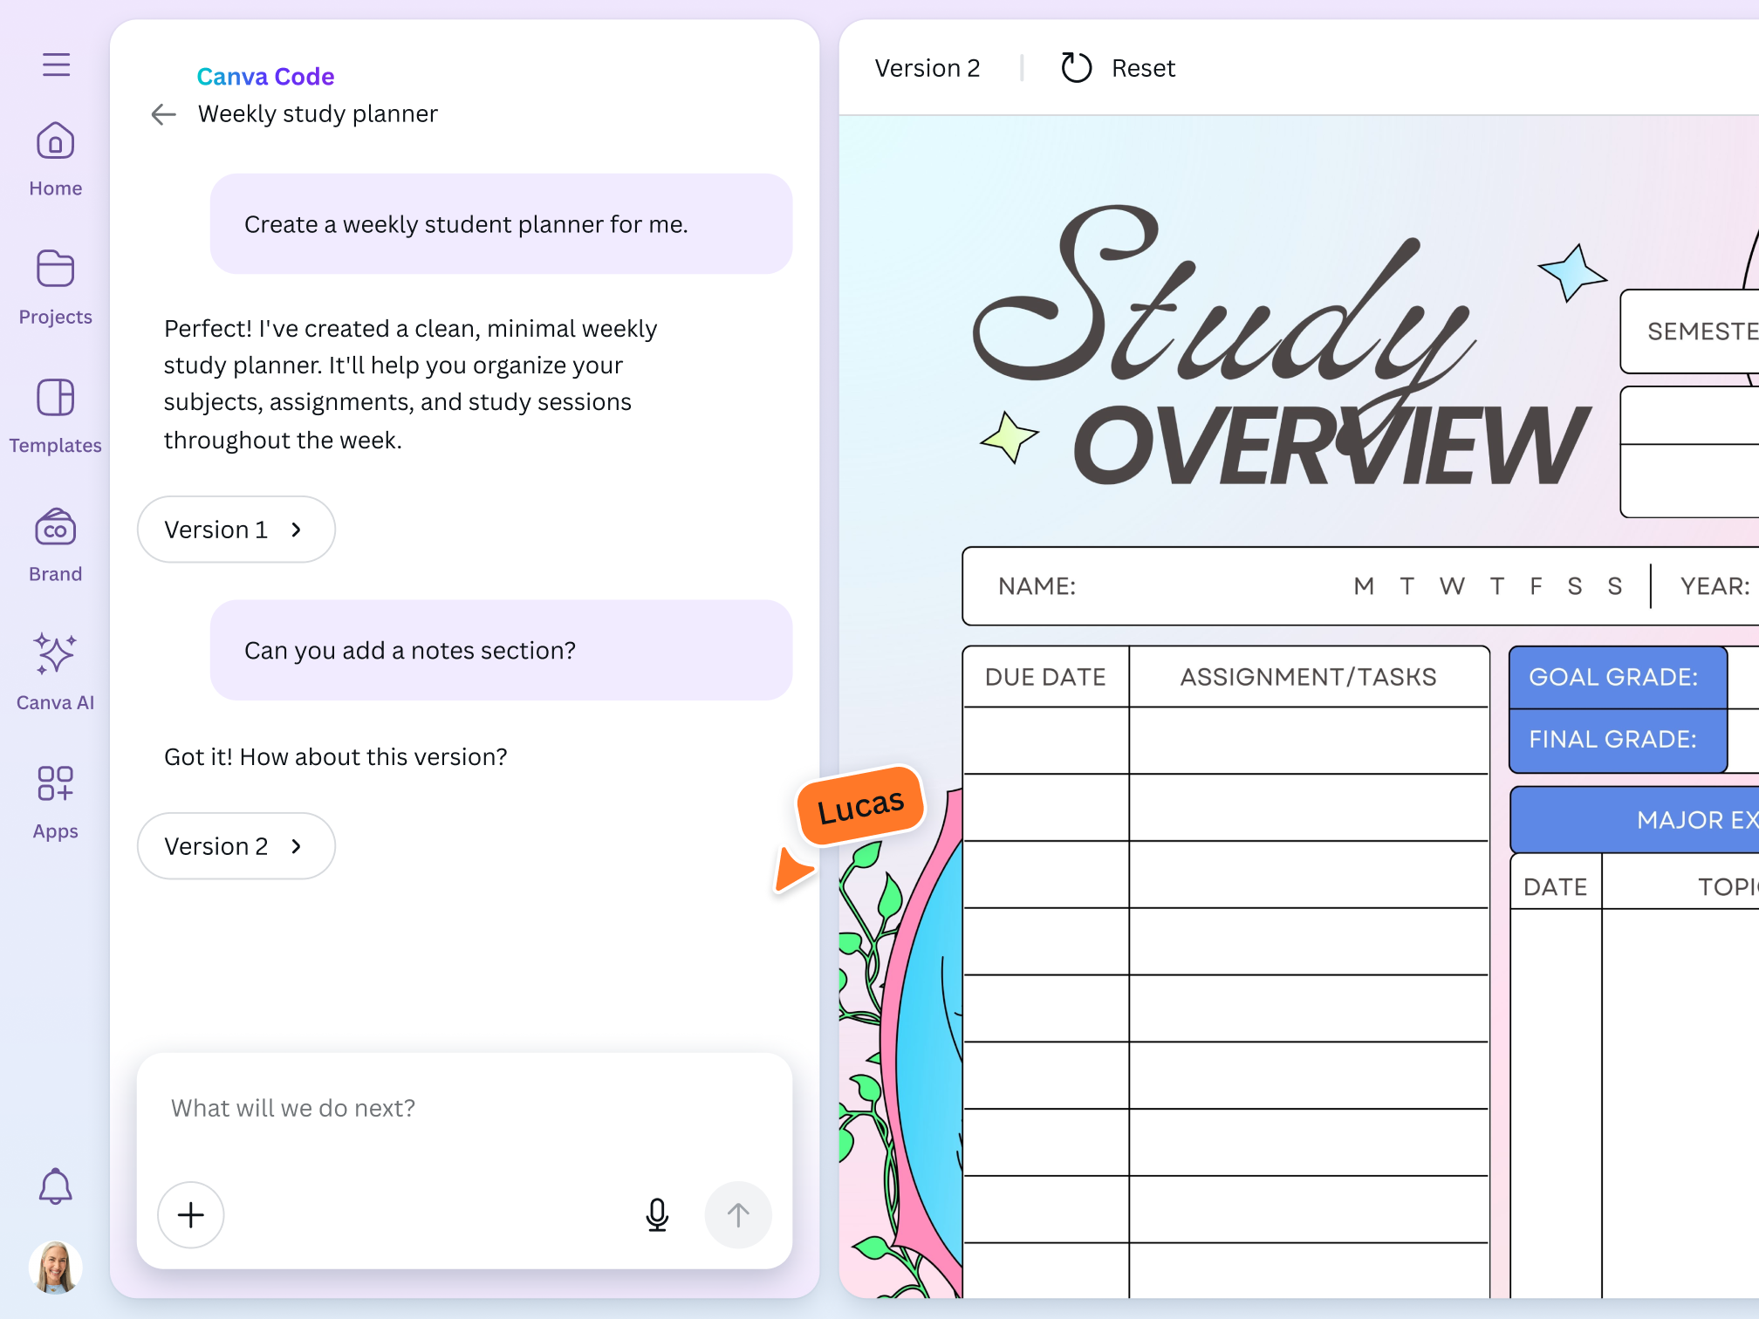Click the back arrow beside Weekly study planner

pos(163,114)
